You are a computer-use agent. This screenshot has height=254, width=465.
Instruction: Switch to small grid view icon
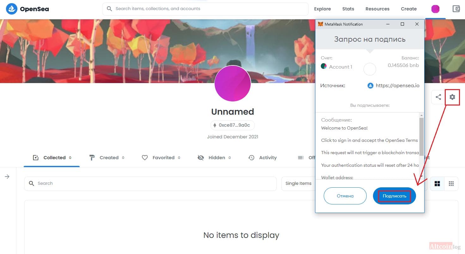coord(451,184)
